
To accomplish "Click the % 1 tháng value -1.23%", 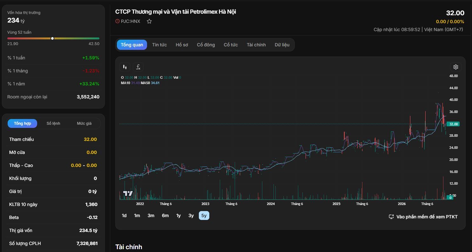I will [x=91, y=71].
